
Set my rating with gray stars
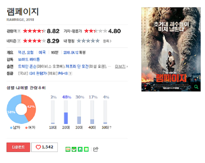coord(88,41)
